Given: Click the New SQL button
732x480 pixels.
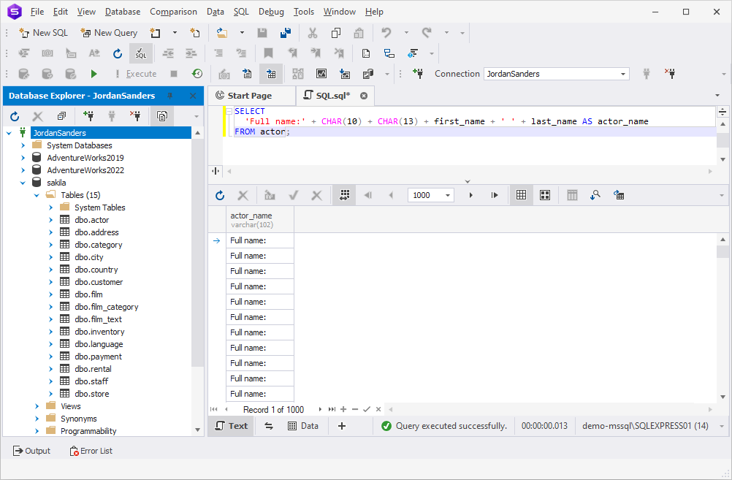Looking at the screenshot, I should pyautogui.click(x=44, y=33).
